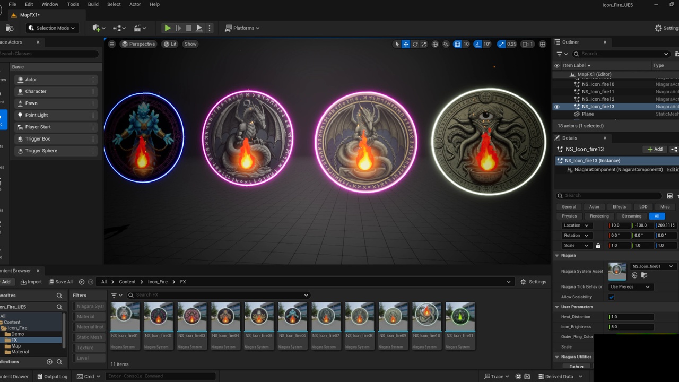Select the Physics filter in the Details panel
The width and height of the screenshot is (679, 382).
pos(569,216)
